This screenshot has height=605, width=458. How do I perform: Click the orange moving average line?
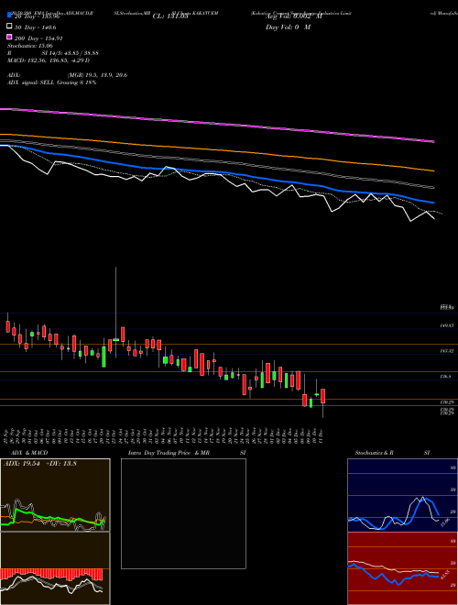pos(217,149)
